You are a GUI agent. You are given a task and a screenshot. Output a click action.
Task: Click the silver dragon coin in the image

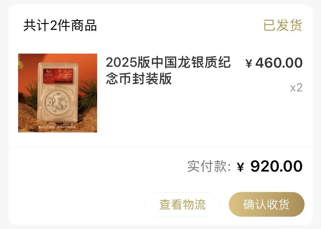pyautogui.click(x=57, y=103)
